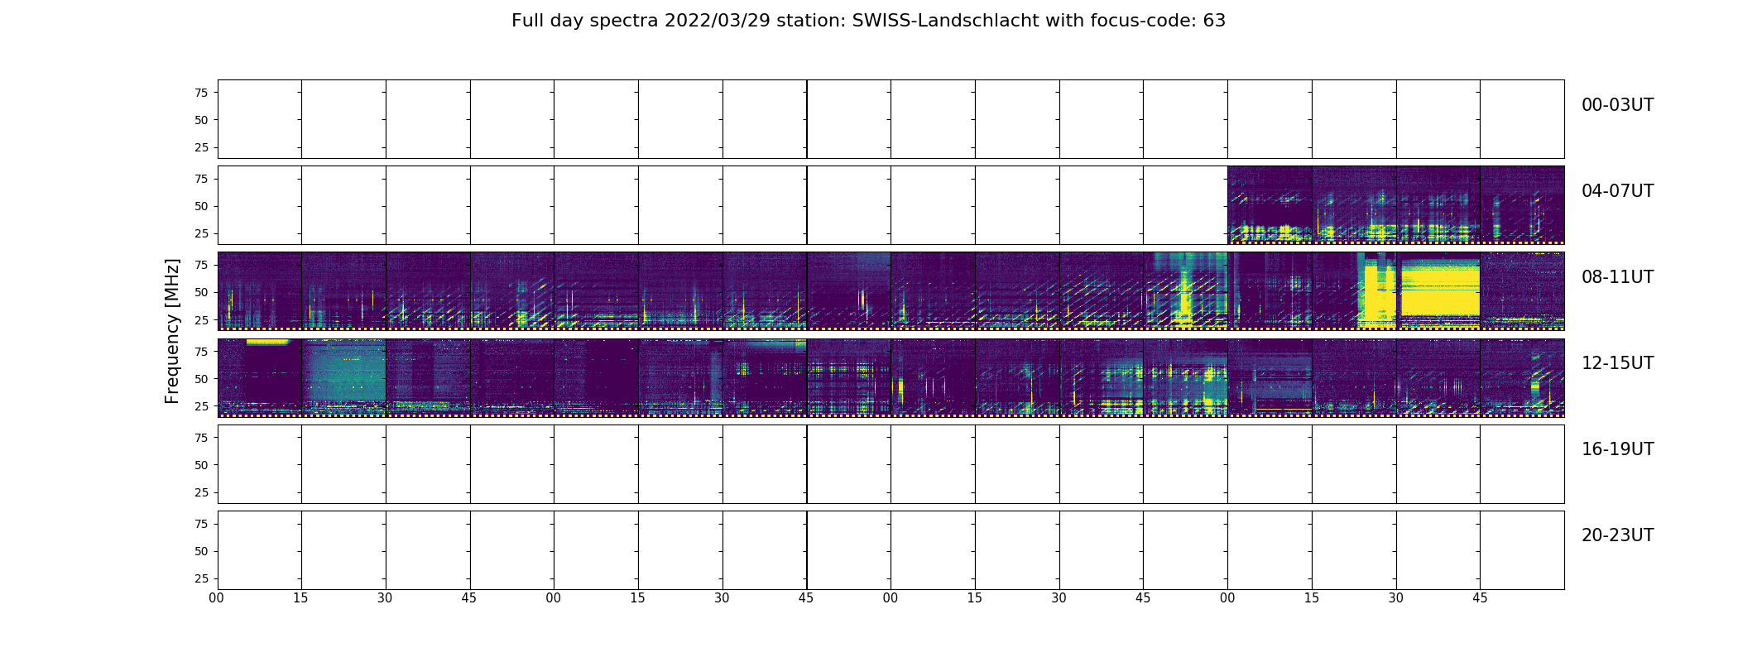Select the '16-19UT' row label
Viewport: 1738px width, 662px height.
pyautogui.click(x=1617, y=449)
